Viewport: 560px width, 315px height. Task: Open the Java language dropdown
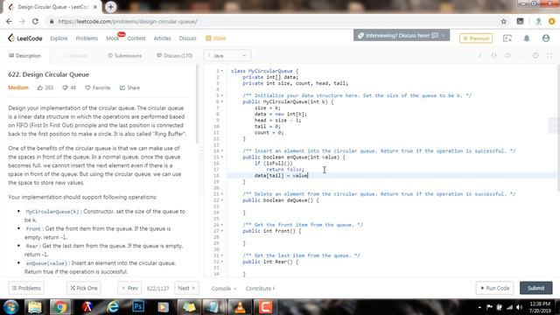click(x=227, y=56)
